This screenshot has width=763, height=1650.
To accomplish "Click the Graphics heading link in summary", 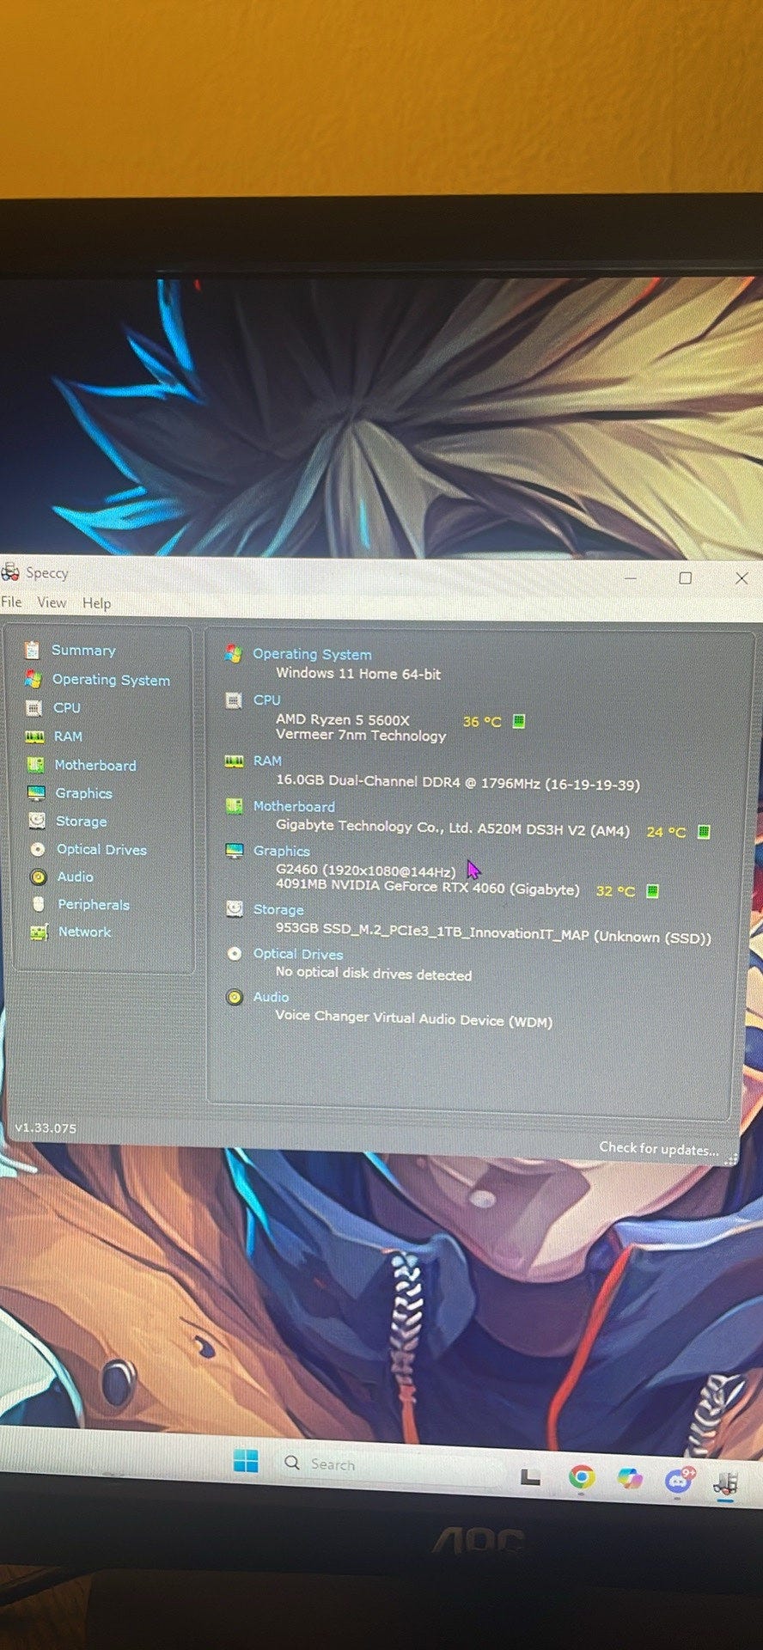I will click(x=282, y=851).
